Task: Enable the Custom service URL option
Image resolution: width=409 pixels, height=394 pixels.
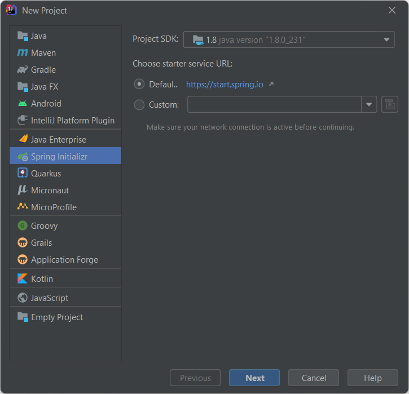Action: pyautogui.click(x=139, y=105)
